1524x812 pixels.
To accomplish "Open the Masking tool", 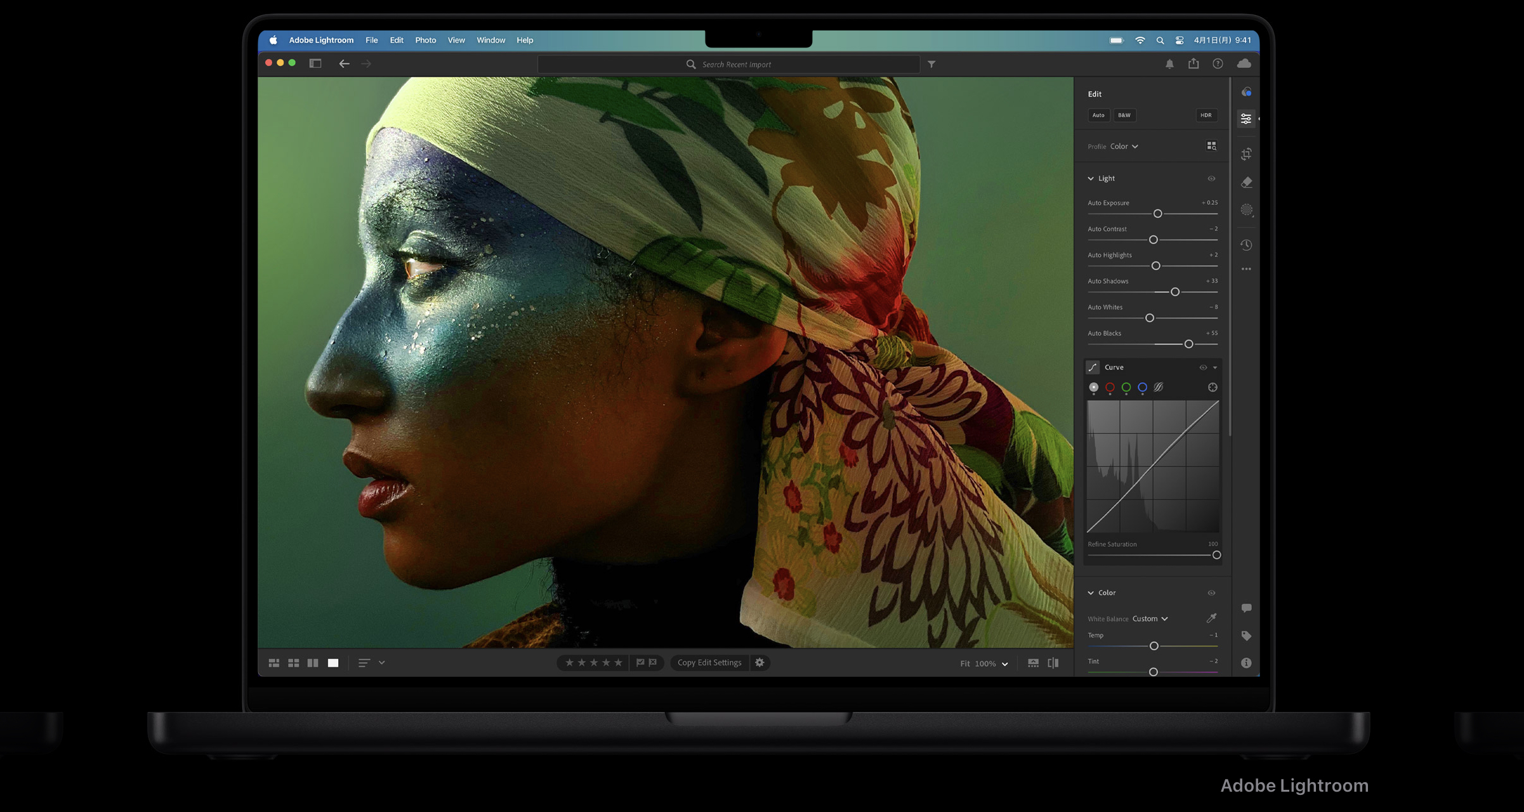I will 1246,210.
